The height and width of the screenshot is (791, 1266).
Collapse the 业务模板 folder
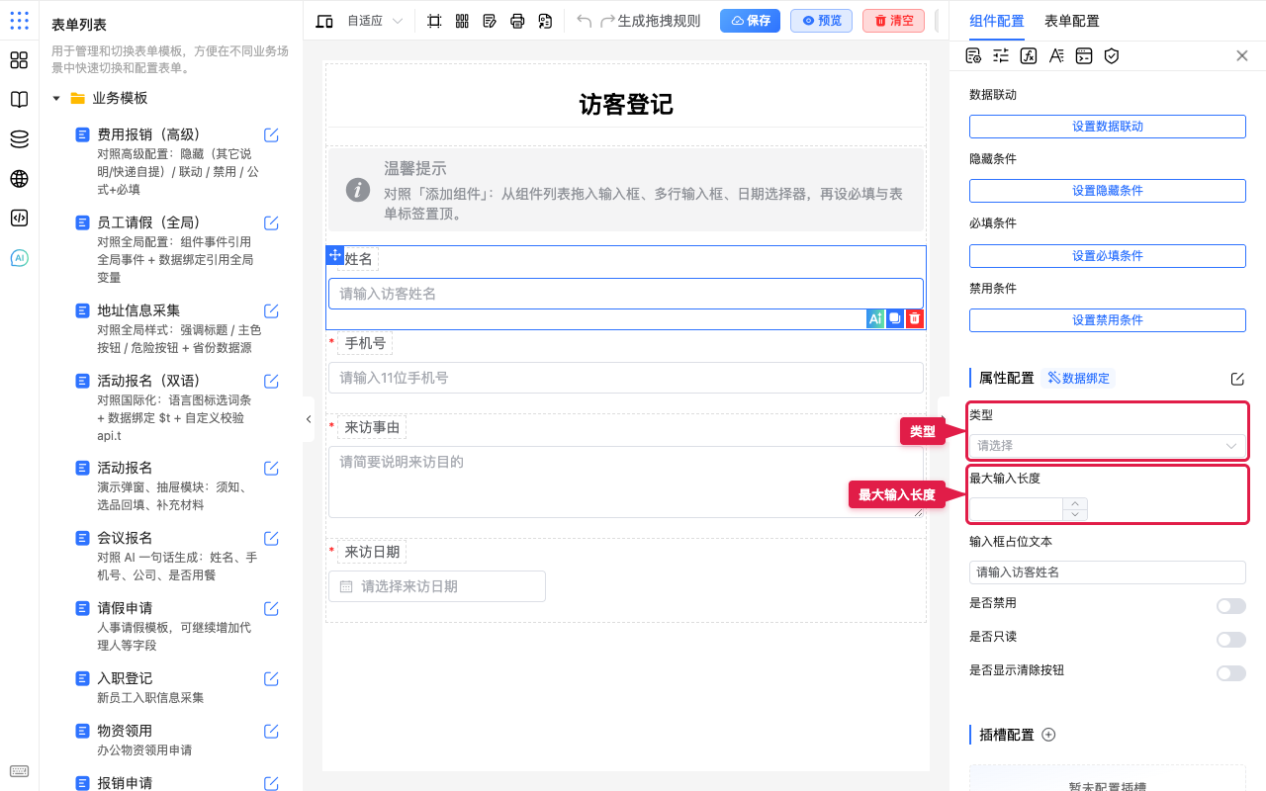[56, 98]
